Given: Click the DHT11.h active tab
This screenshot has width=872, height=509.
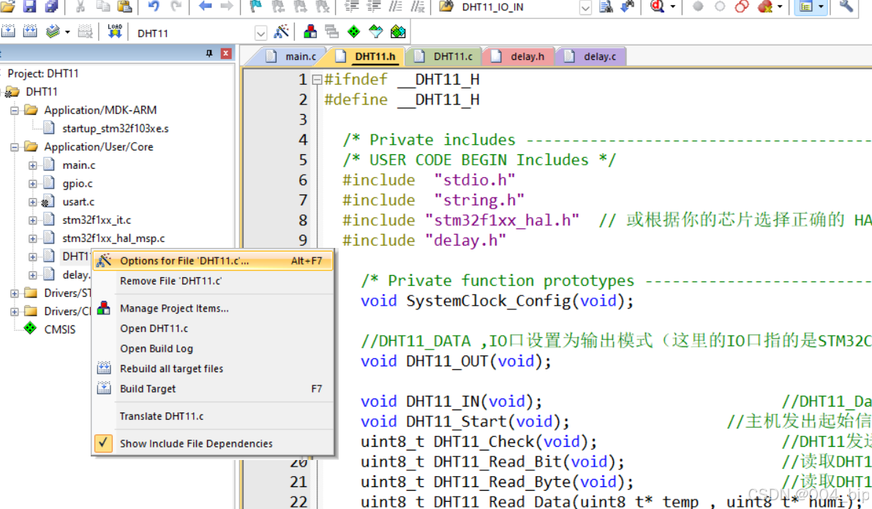Looking at the screenshot, I should [367, 56].
